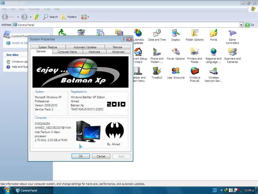This screenshot has width=258, height=194.
Task: Click the Forward navigation arrow
Action: click(x=24, y=17)
